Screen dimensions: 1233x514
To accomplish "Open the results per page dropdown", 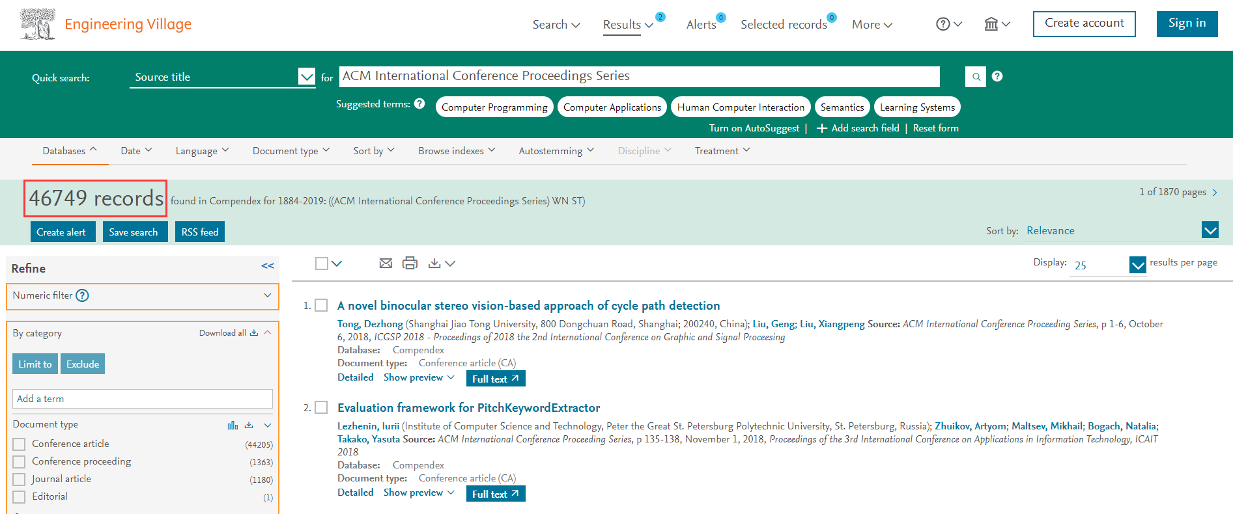I will tap(1138, 265).
